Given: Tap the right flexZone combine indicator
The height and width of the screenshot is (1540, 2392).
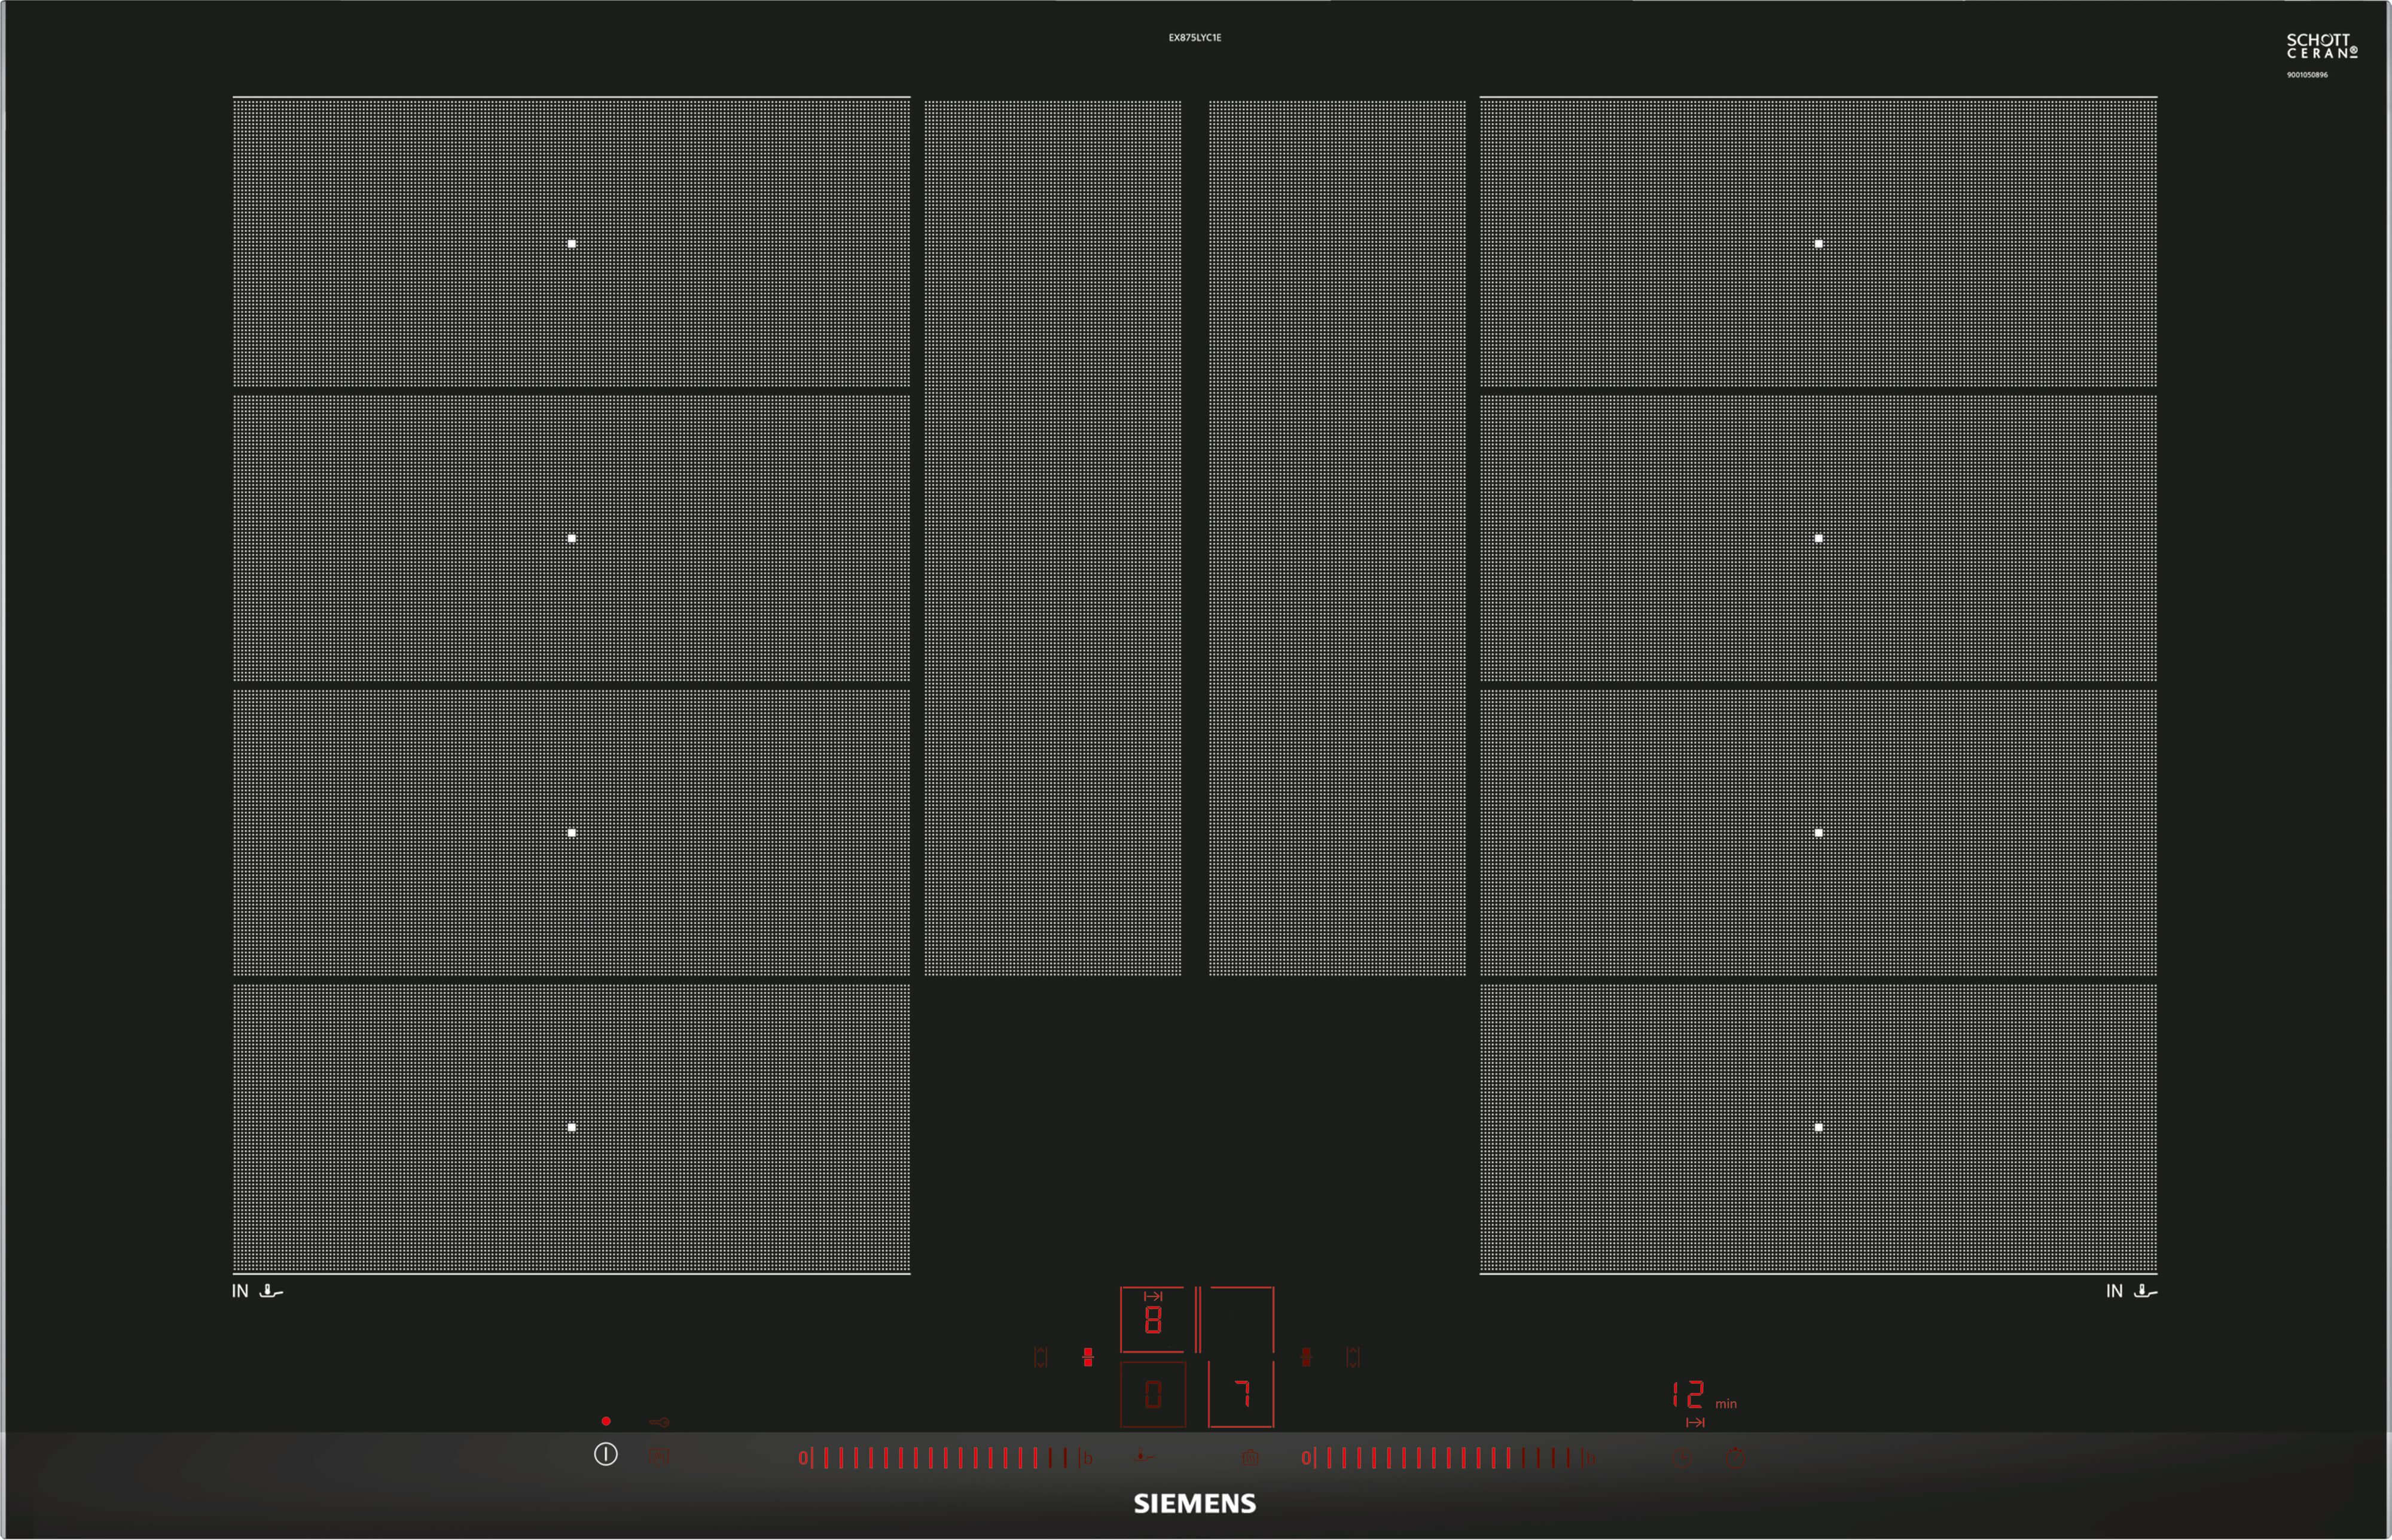Looking at the screenshot, I should (1306, 1357).
